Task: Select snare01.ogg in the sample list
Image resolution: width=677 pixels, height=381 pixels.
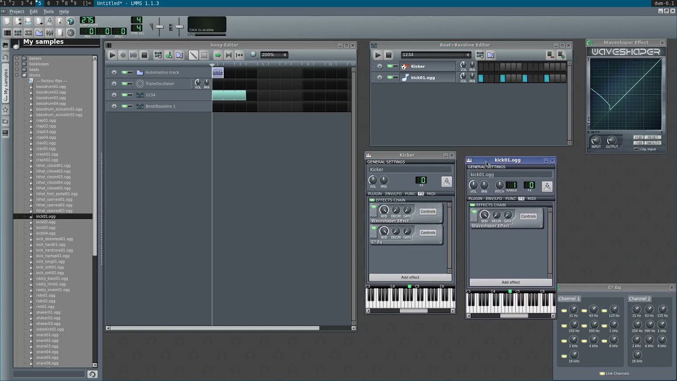Action: (47, 335)
